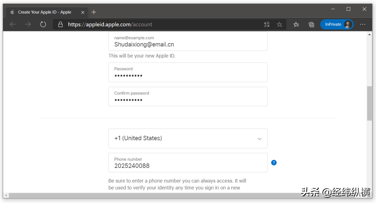Focus the Password field

(x=188, y=72)
